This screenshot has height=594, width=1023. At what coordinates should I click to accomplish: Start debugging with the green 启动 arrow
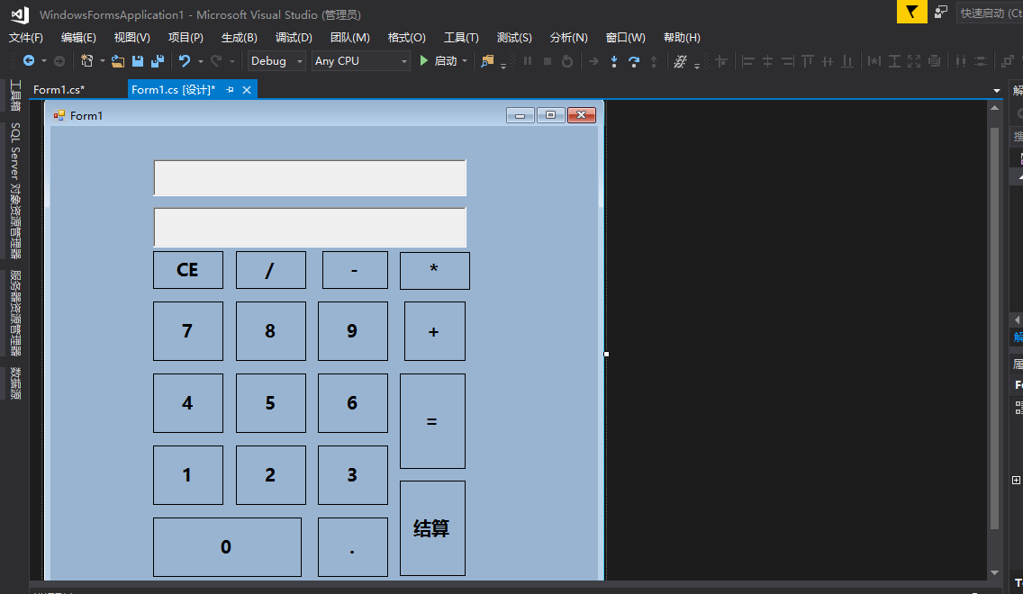(x=423, y=61)
